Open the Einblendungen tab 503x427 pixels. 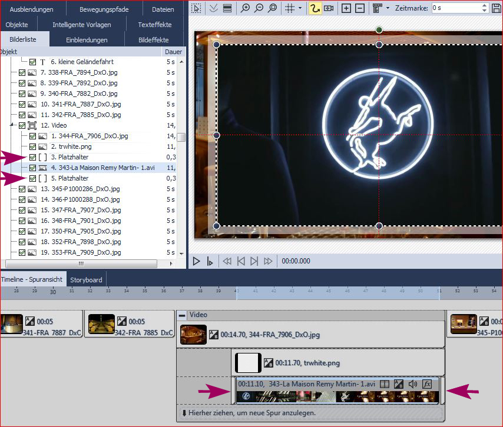tap(87, 40)
